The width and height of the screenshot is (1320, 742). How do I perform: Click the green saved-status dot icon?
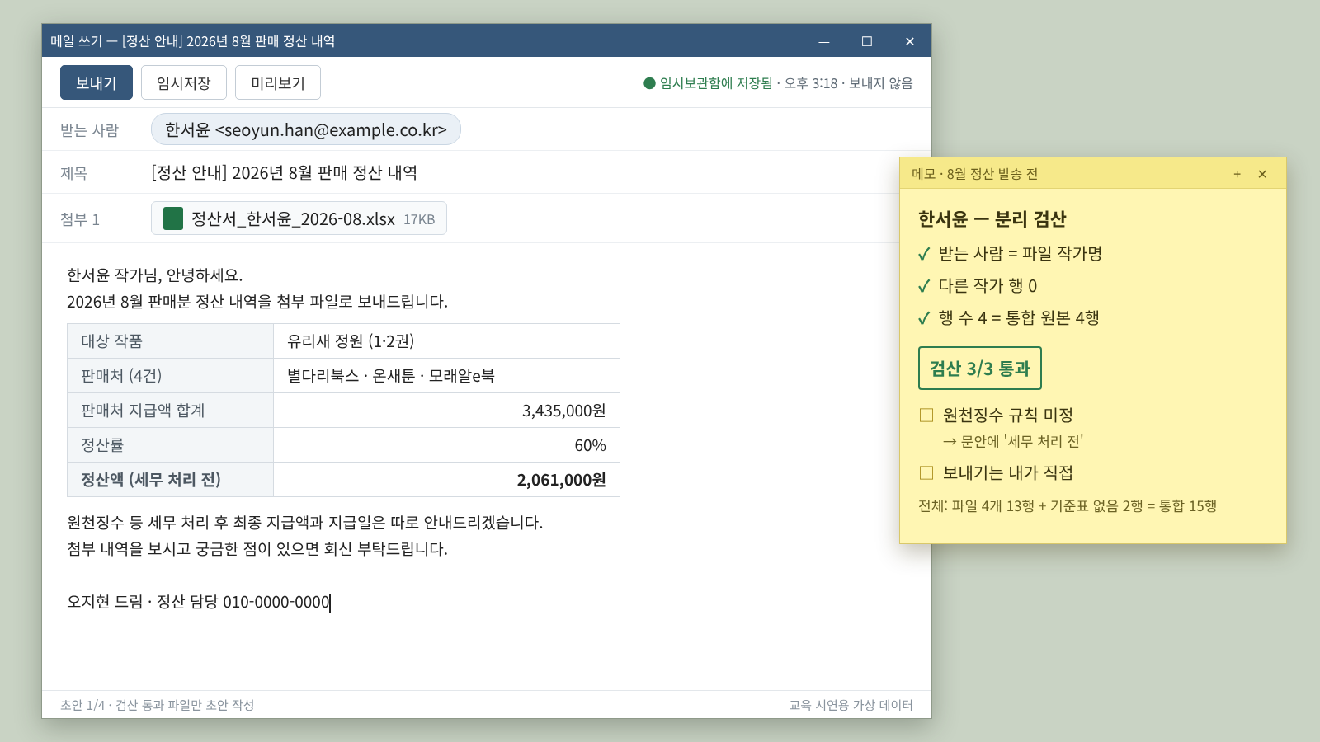coord(649,83)
